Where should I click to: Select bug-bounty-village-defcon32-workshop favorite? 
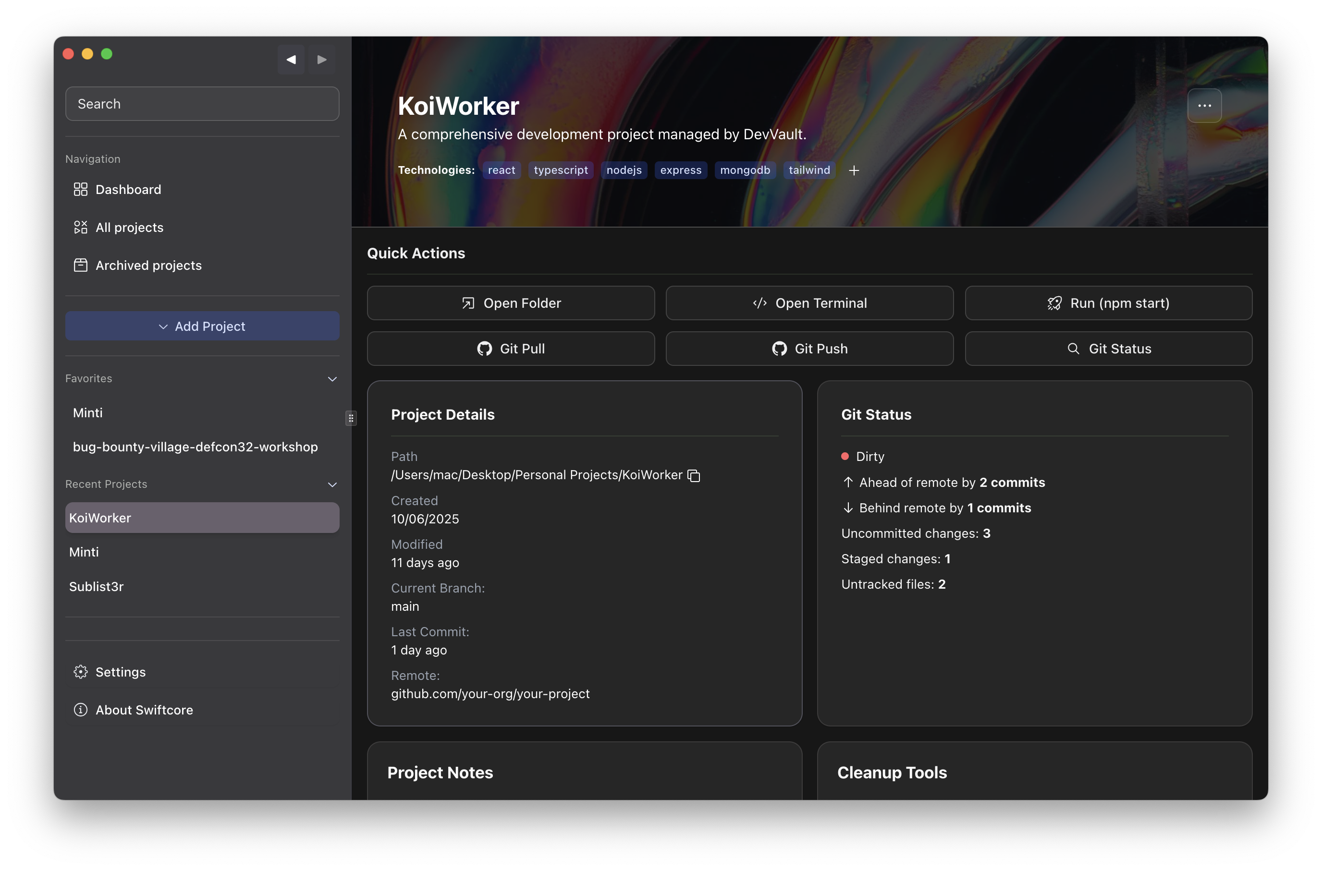tap(195, 447)
